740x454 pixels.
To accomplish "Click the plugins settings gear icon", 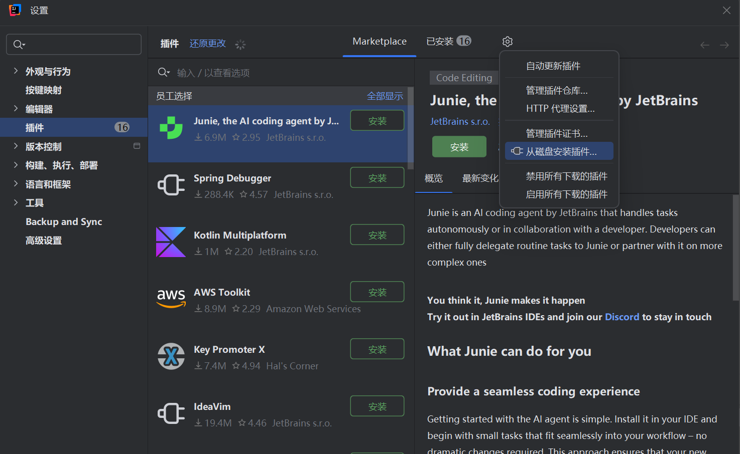I will click(508, 42).
